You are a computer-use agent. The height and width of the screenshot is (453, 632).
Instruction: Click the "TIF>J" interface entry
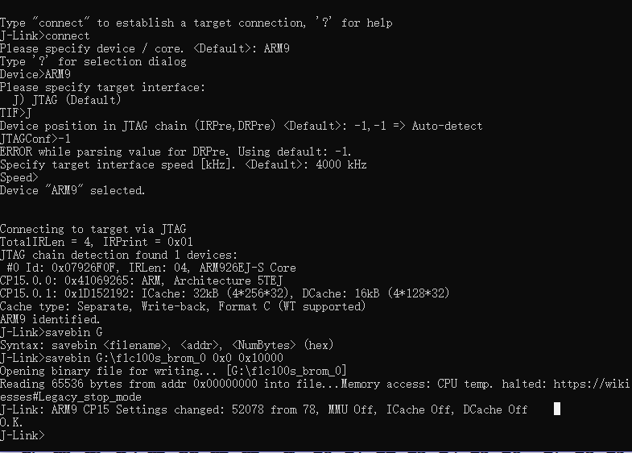coord(16,113)
